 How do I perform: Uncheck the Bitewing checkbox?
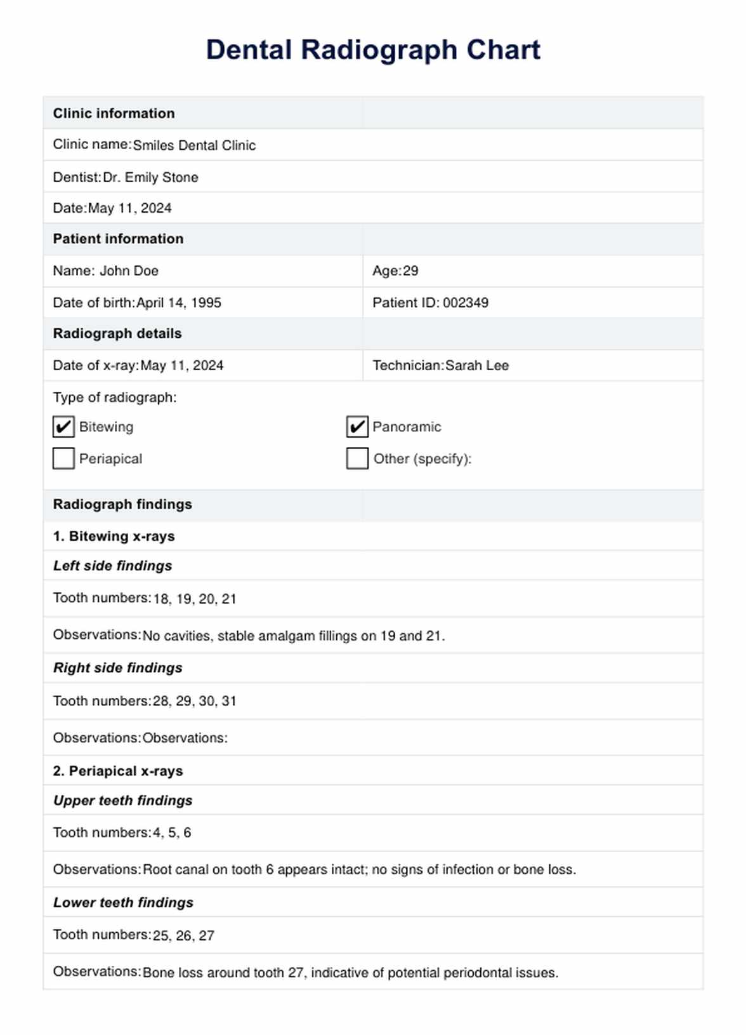point(63,427)
